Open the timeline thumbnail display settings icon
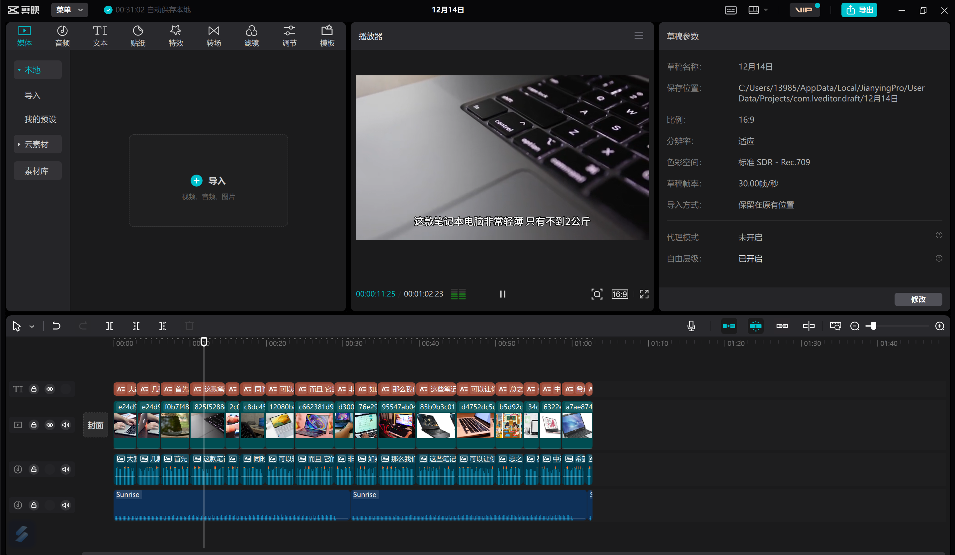The height and width of the screenshot is (555, 955). 835,326
